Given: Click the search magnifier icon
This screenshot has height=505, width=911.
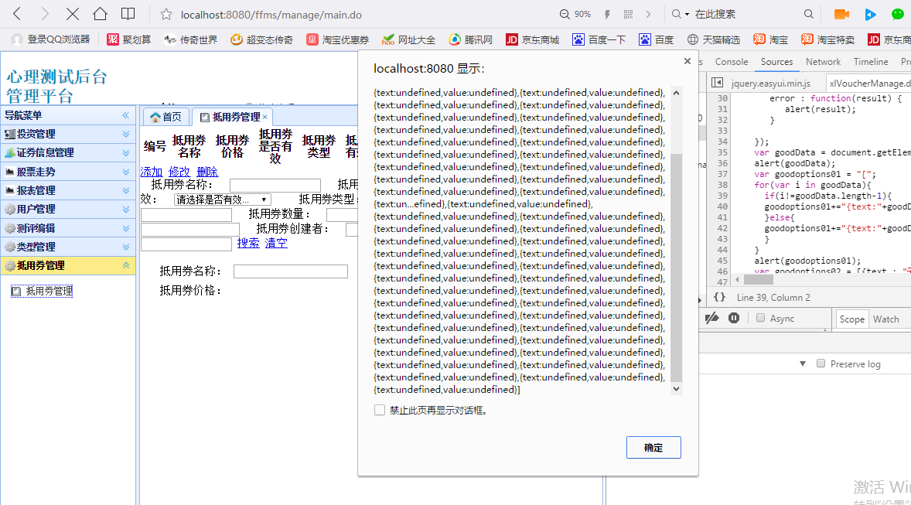Looking at the screenshot, I should click(x=809, y=14).
